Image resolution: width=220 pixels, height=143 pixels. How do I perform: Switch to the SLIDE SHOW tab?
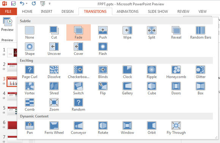[x=158, y=11]
